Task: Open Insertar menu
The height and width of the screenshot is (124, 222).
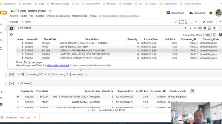Action: 40,16
